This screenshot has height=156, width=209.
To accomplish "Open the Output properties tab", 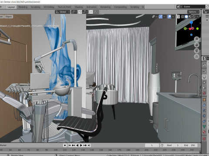I will pyautogui.click(x=204, y=77).
